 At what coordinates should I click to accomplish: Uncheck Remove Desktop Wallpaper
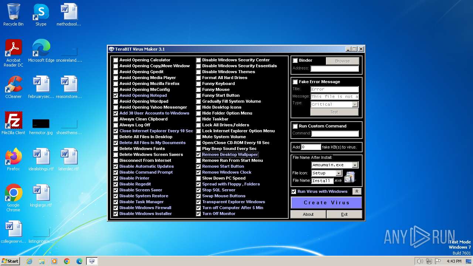[198, 154]
